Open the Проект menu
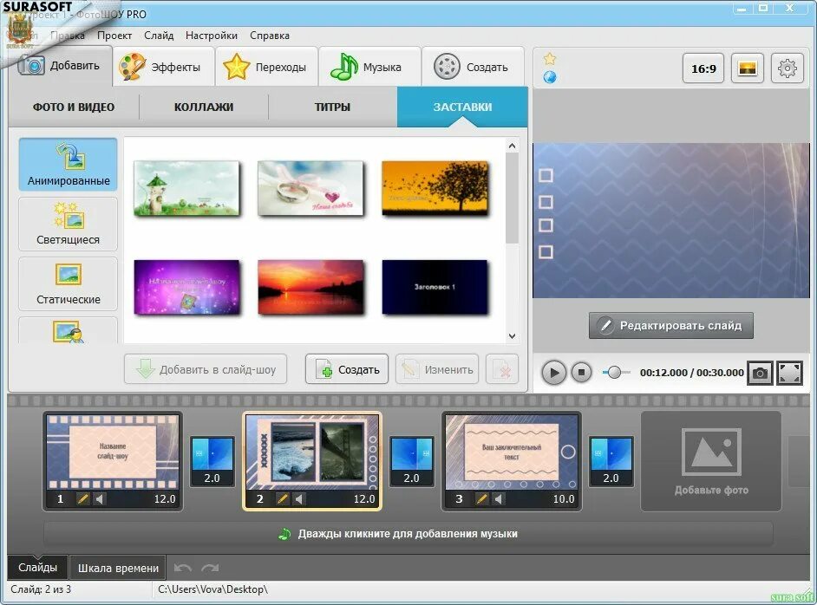 [114, 36]
